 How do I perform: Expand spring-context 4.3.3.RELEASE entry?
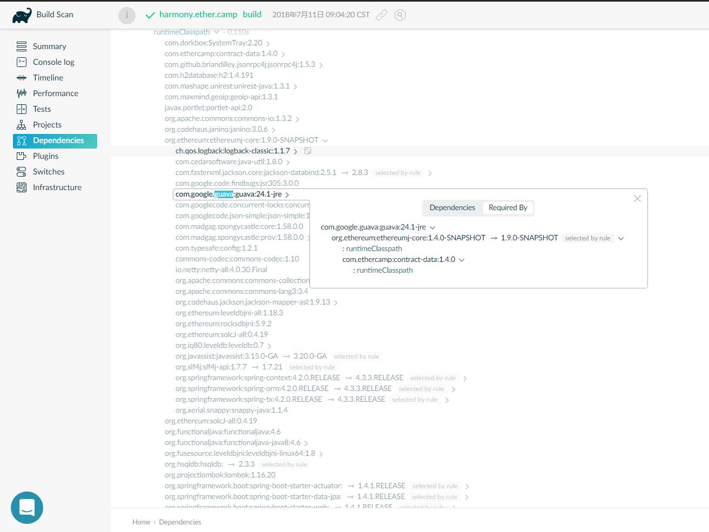[x=465, y=378]
